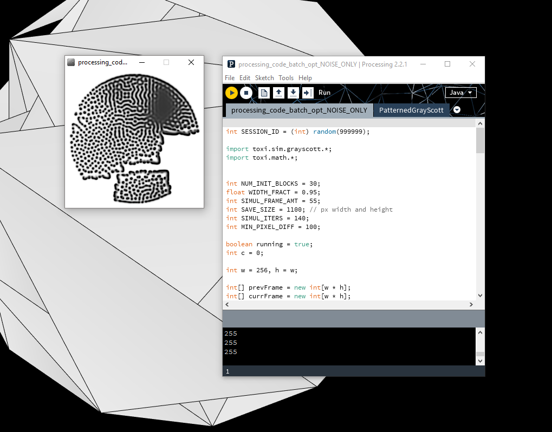Stop the running sketch

pos(246,93)
